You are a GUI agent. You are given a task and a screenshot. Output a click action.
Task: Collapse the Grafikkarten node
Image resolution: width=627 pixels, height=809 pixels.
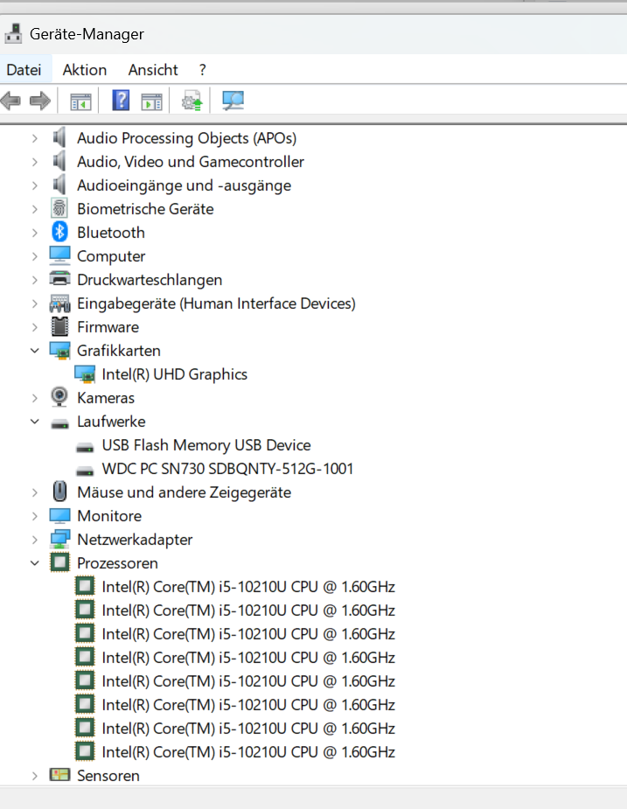(35, 351)
